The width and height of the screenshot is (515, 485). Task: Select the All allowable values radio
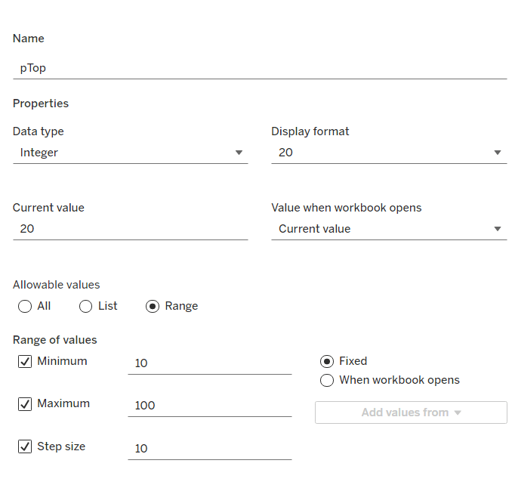[x=25, y=307]
